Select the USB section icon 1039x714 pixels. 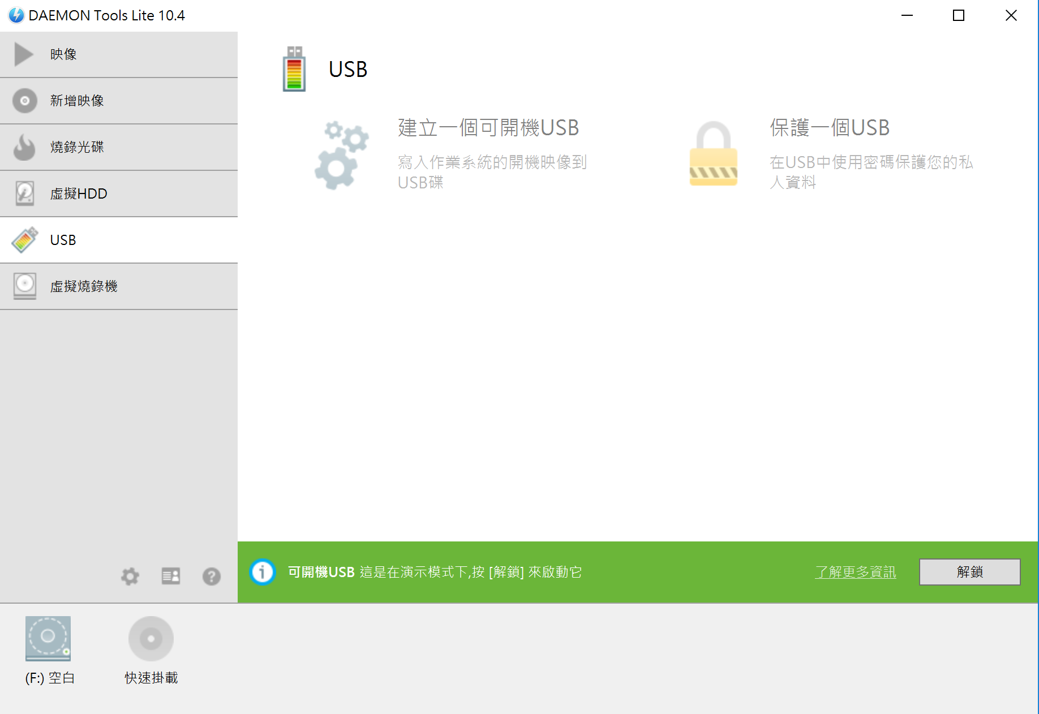24,239
